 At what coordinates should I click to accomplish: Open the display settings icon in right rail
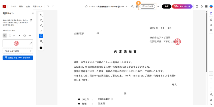pos(211,94)
